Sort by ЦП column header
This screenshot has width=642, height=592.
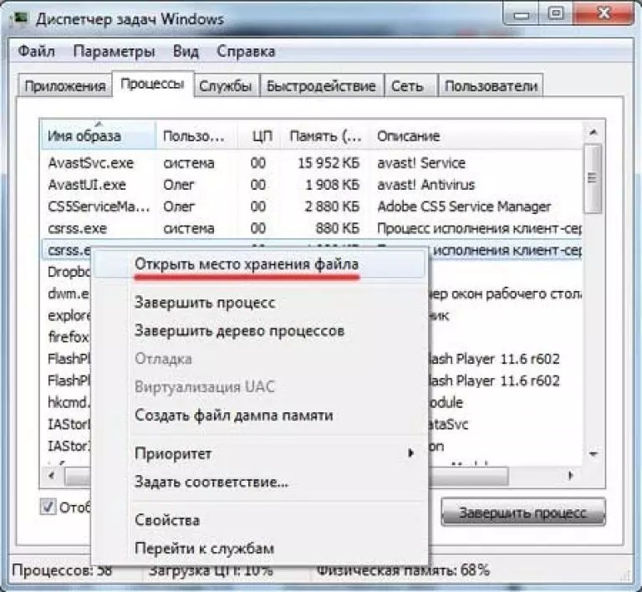click(x=260, y=135)
